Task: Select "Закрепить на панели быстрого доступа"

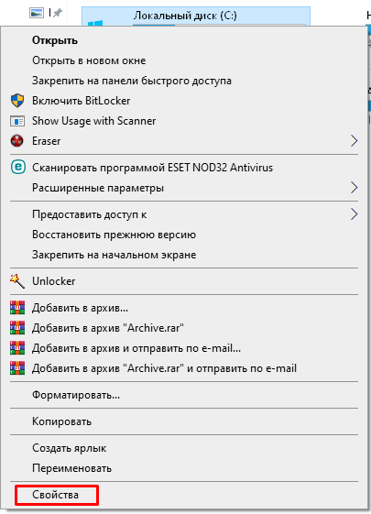Action: (x=132, y=81)
